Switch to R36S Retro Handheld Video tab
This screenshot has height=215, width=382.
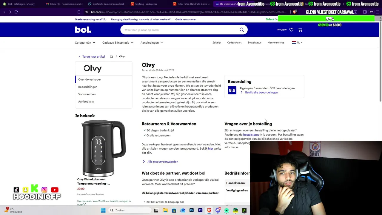192,4
